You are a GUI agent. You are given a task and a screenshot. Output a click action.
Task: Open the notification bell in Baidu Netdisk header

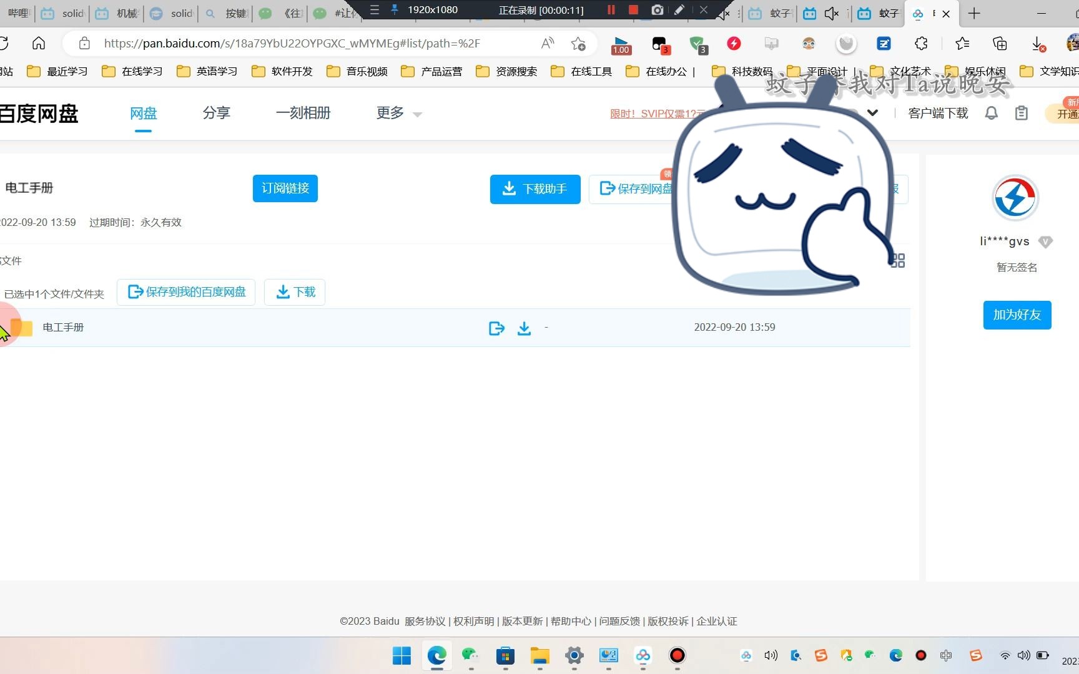[991, 113]
